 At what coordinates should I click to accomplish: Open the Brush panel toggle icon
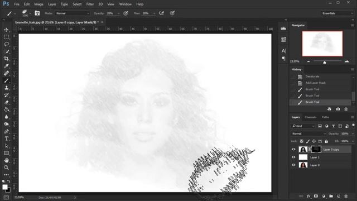pos(37,13)
